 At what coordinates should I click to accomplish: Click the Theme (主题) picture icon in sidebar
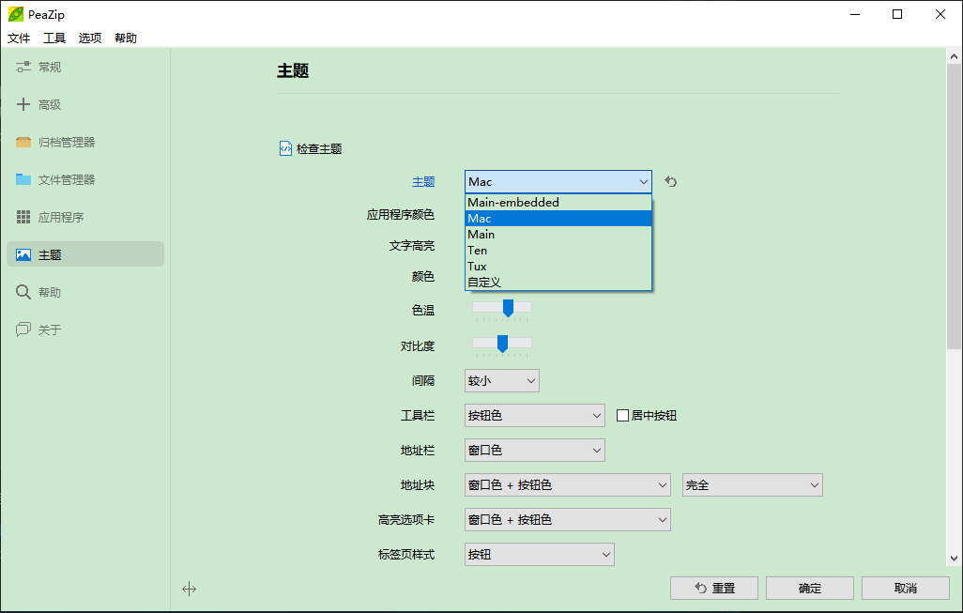23,254
